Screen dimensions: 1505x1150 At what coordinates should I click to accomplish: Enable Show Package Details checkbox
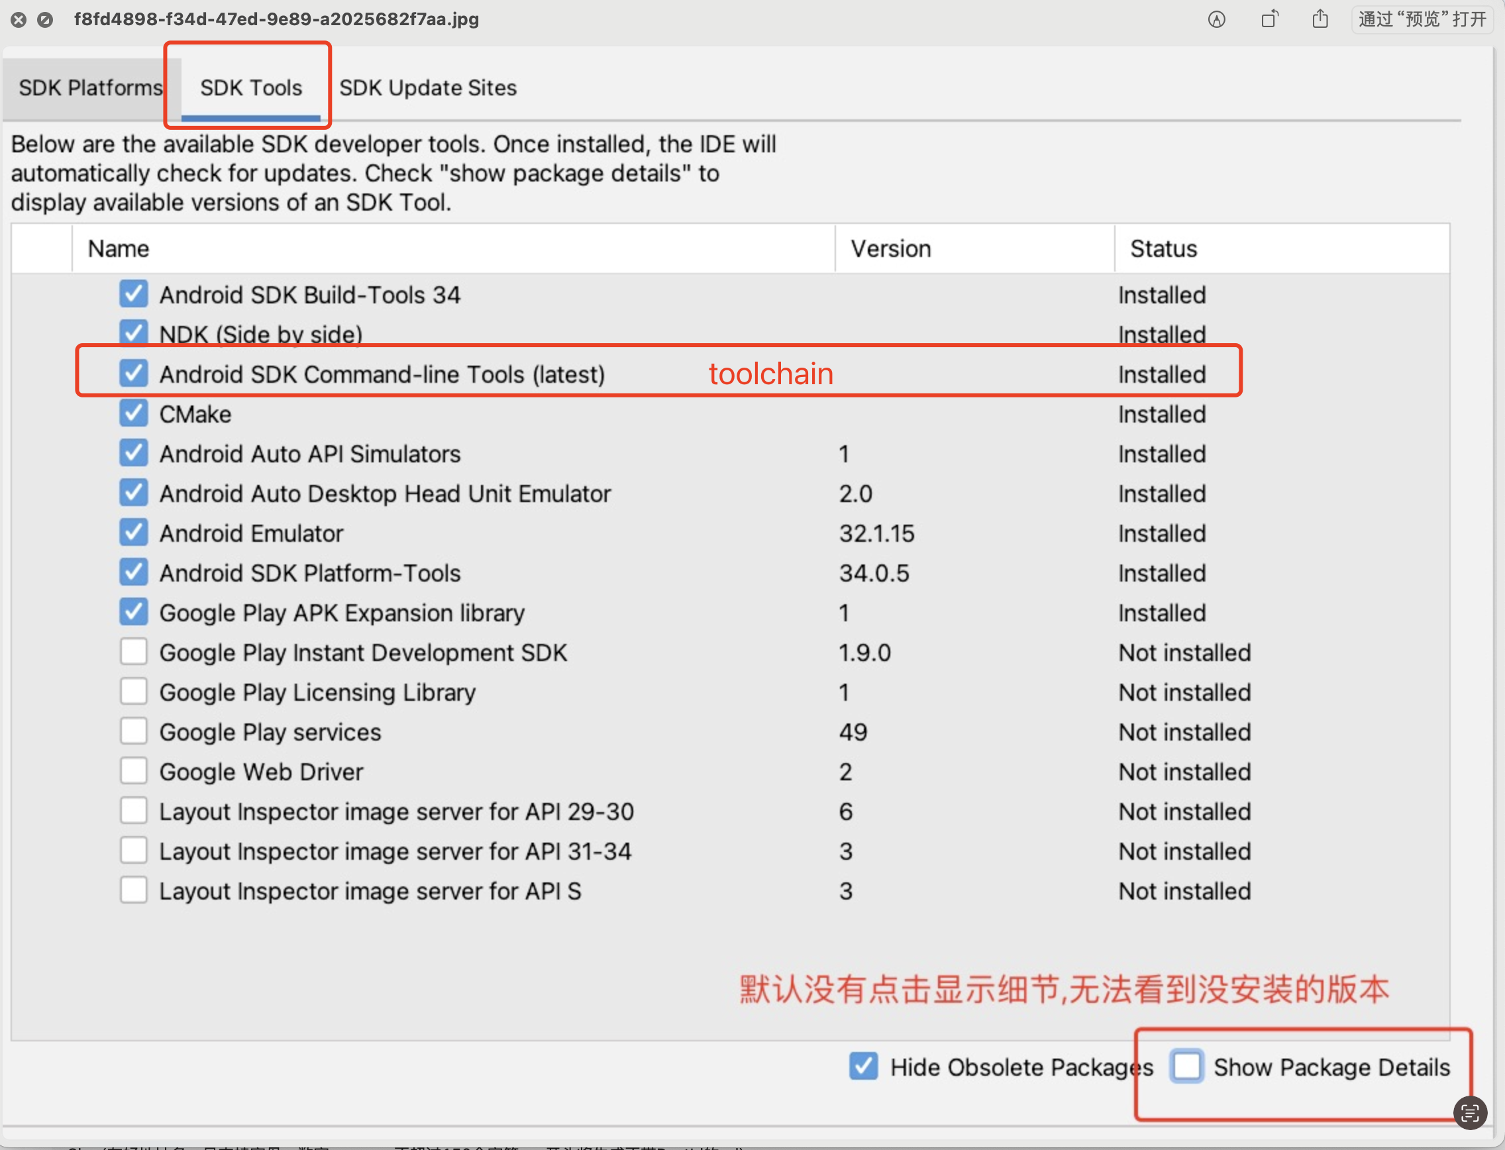[1187, 1066]
